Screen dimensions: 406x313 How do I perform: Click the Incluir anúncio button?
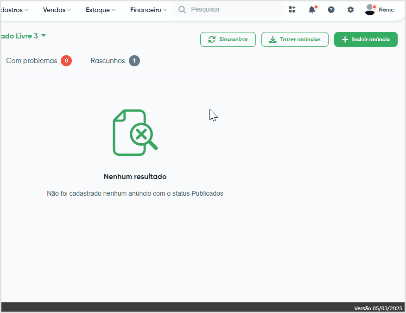[x=366, y=39]
